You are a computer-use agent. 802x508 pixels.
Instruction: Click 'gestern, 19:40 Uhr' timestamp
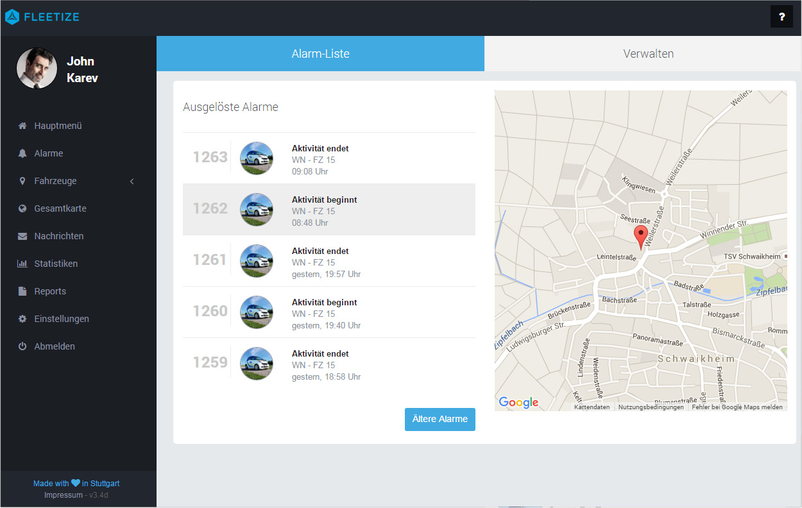coord(326,326)
